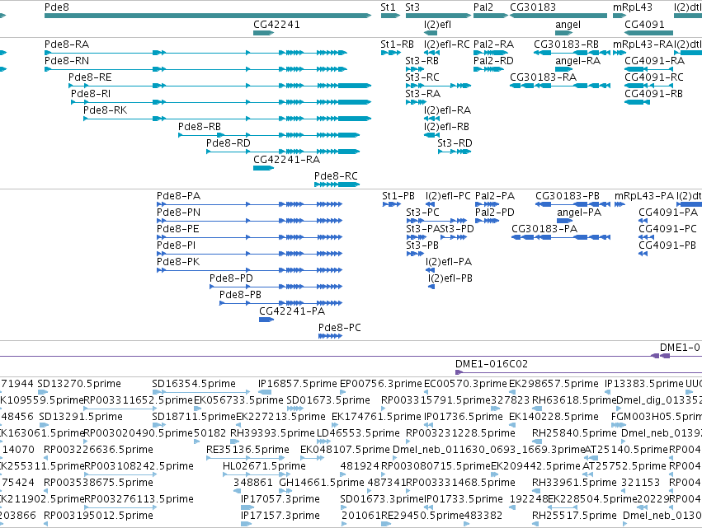Click the SD13270.5prime EST label
Screen dimensions: 702x528
click(x=79, y=384)
